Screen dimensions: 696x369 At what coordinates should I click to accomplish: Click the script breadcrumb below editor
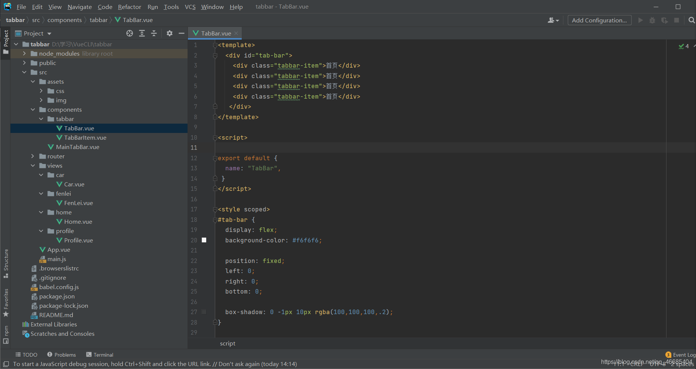coord(228,343)
